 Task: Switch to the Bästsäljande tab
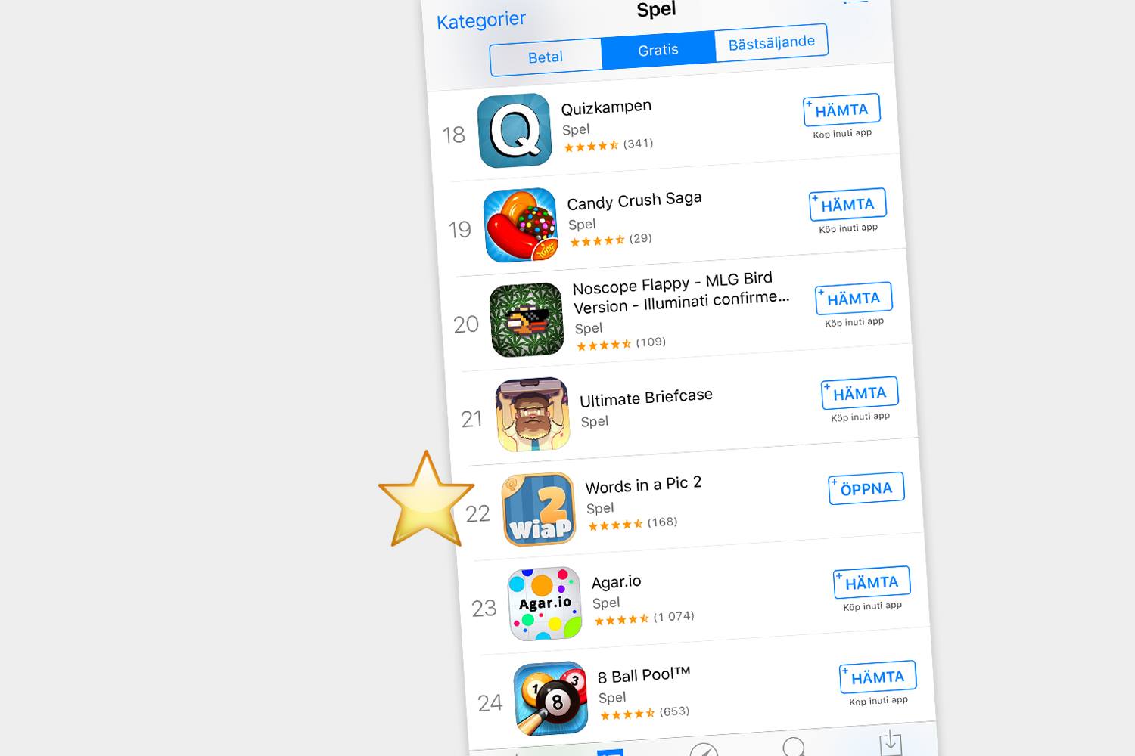pos(771,42)
